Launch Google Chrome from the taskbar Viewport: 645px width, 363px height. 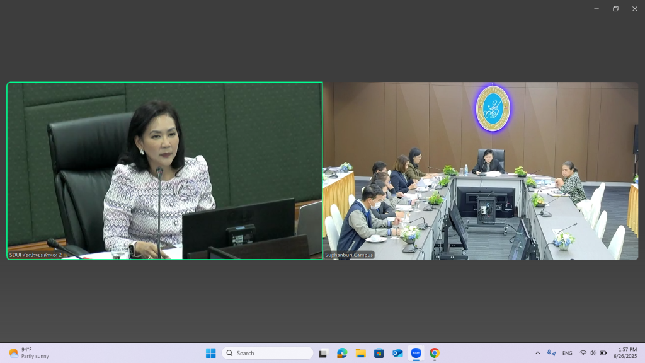click(x=435, y=353)
